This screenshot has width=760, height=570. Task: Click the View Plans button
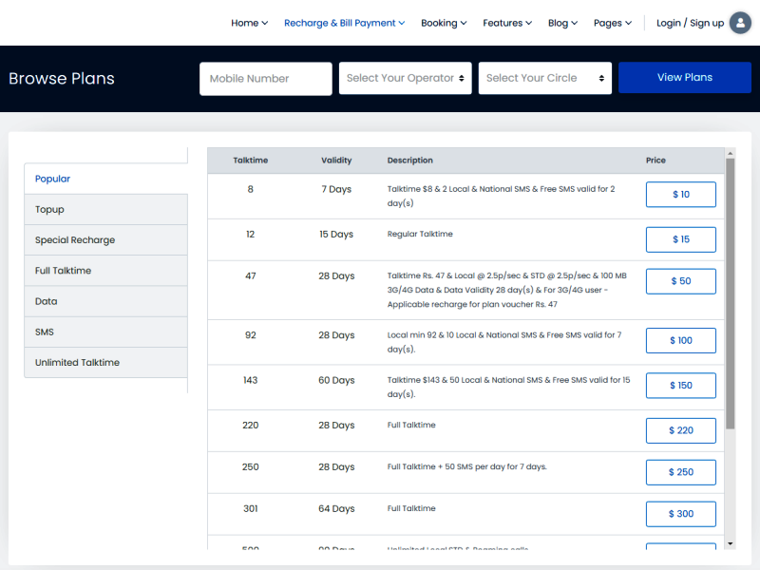coord(684,78)
